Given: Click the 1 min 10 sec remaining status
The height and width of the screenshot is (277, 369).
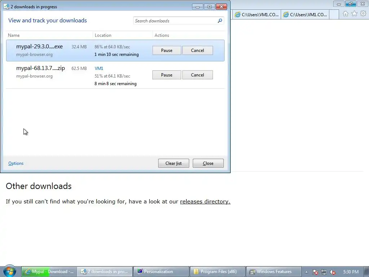Looking at the screenshot, I should tap(116, 54).
